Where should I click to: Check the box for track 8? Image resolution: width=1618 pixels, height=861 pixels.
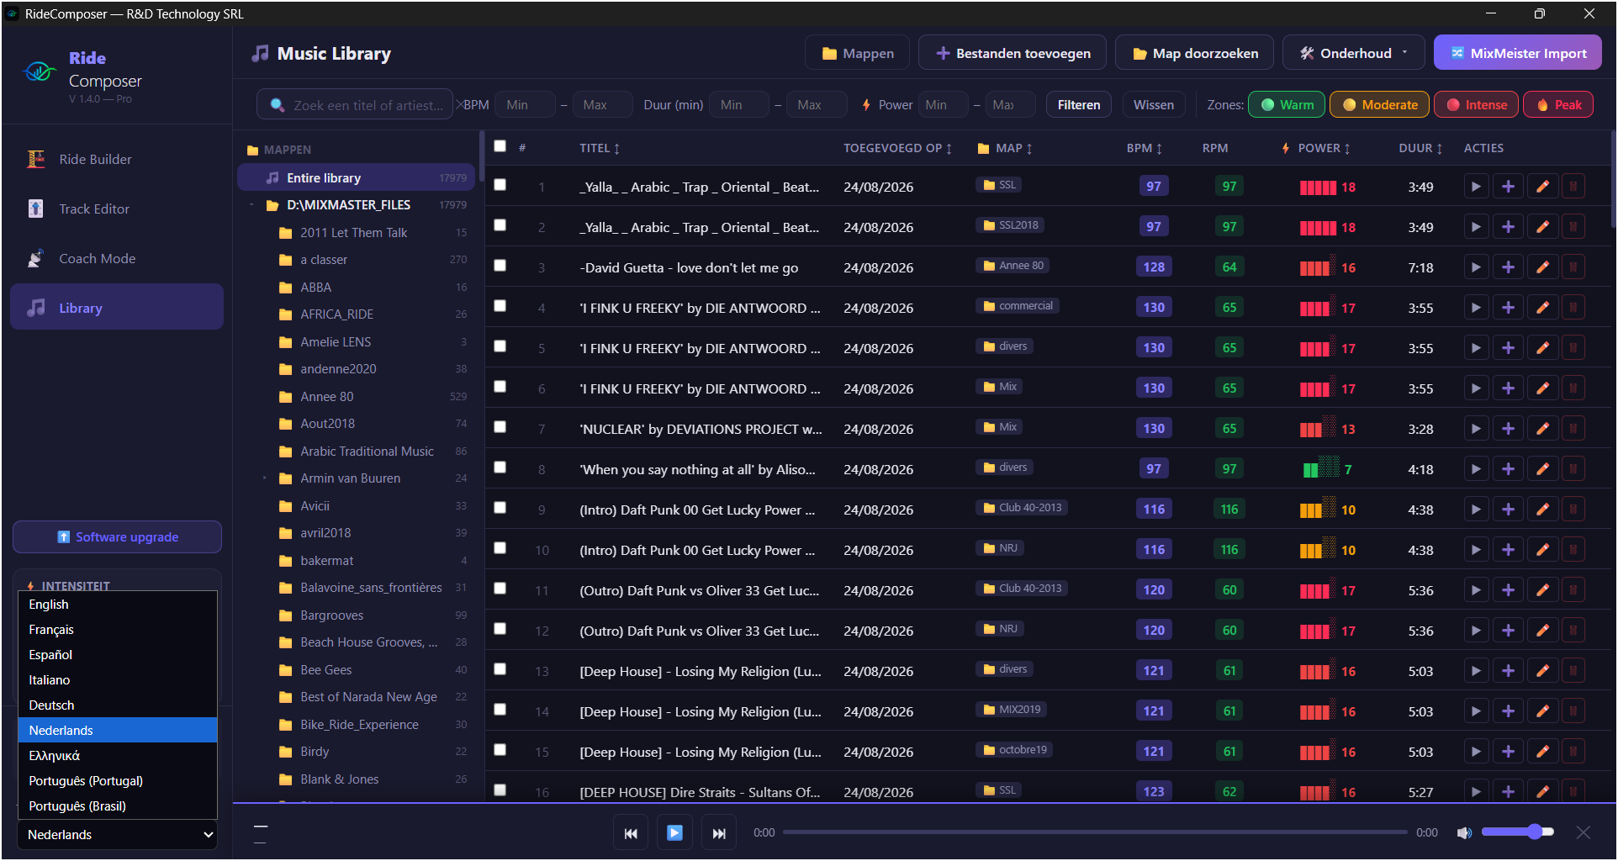pos(500,467)
